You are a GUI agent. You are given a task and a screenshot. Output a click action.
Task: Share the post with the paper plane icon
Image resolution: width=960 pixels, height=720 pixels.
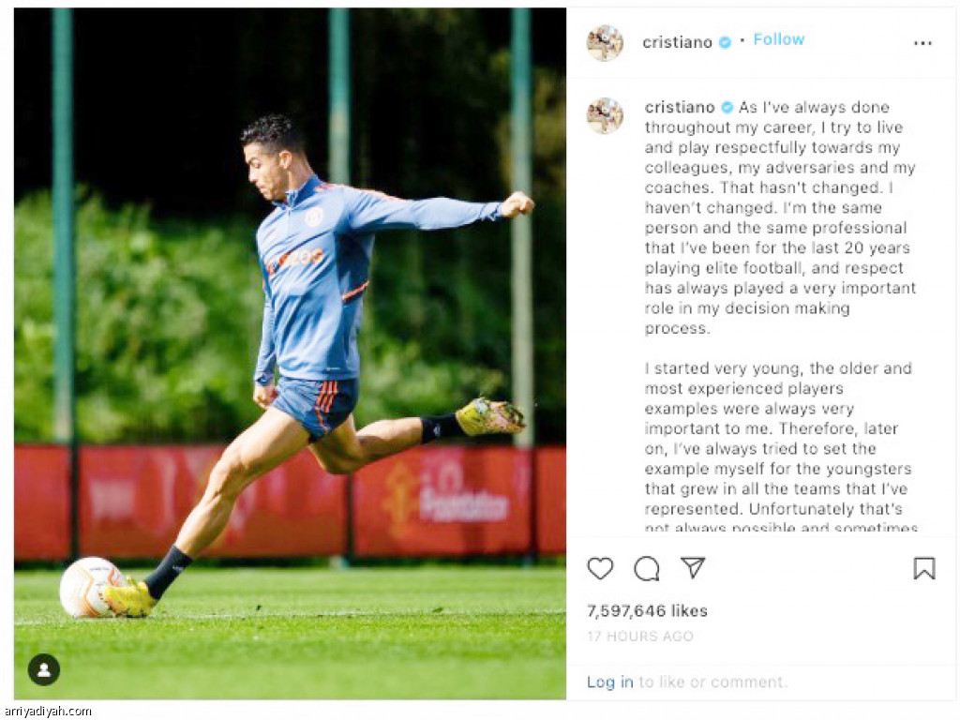point(693,567)
